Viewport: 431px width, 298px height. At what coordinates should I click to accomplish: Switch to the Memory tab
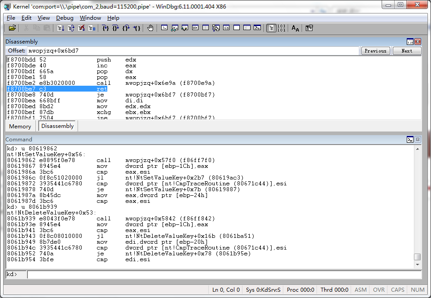[20, 127]
